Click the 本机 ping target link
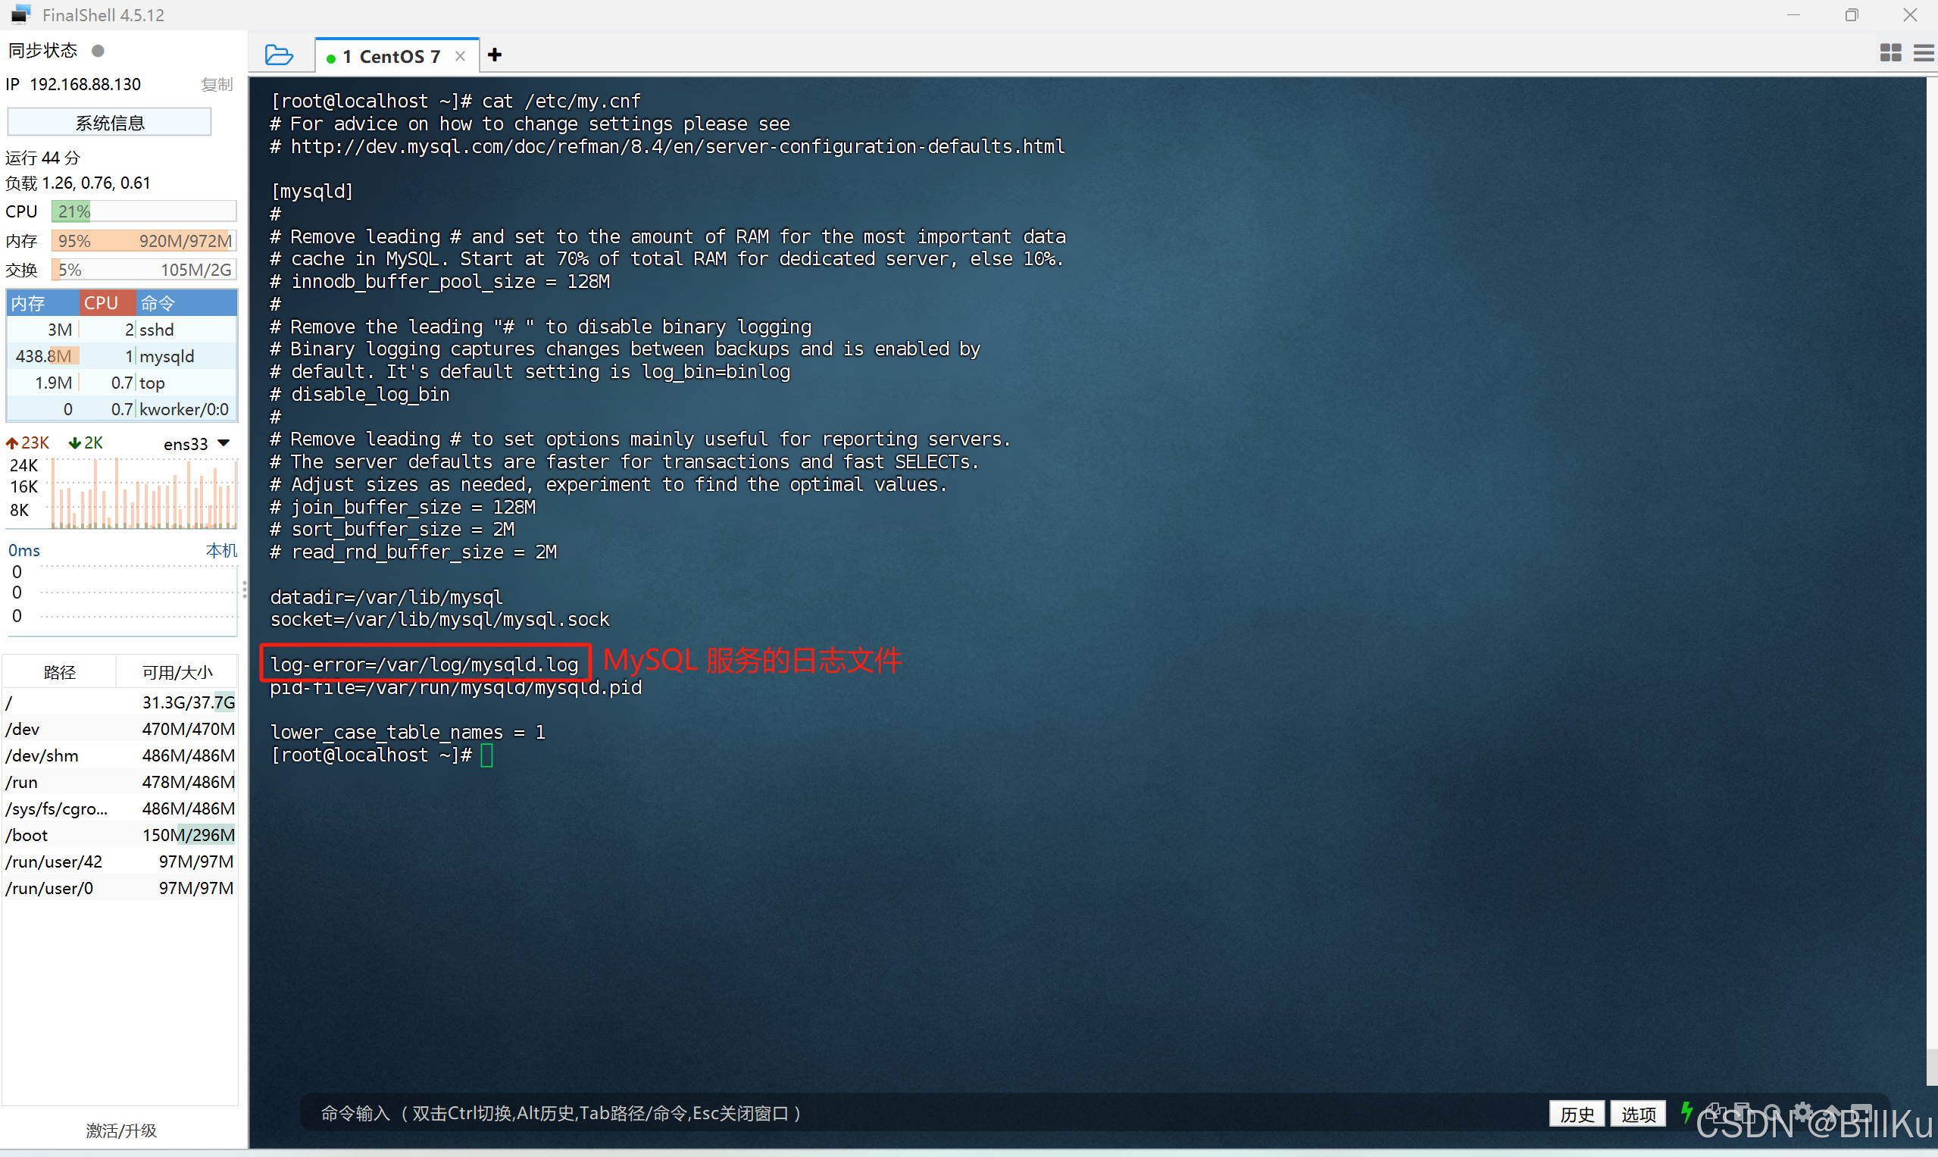 point(221,550)
